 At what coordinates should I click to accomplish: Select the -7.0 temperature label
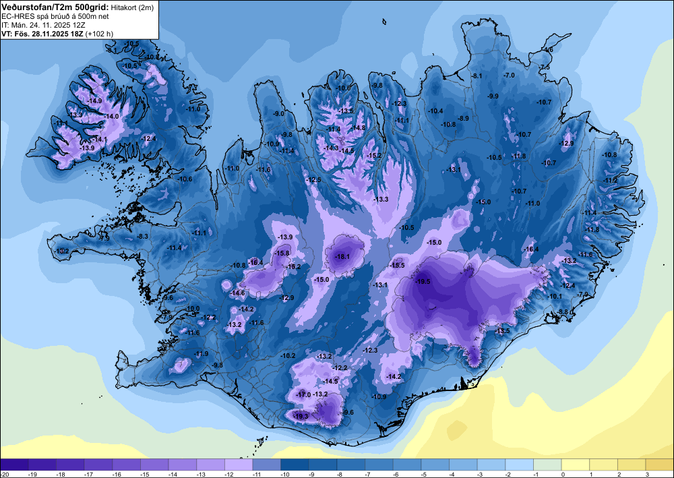[x=509, y=76]
